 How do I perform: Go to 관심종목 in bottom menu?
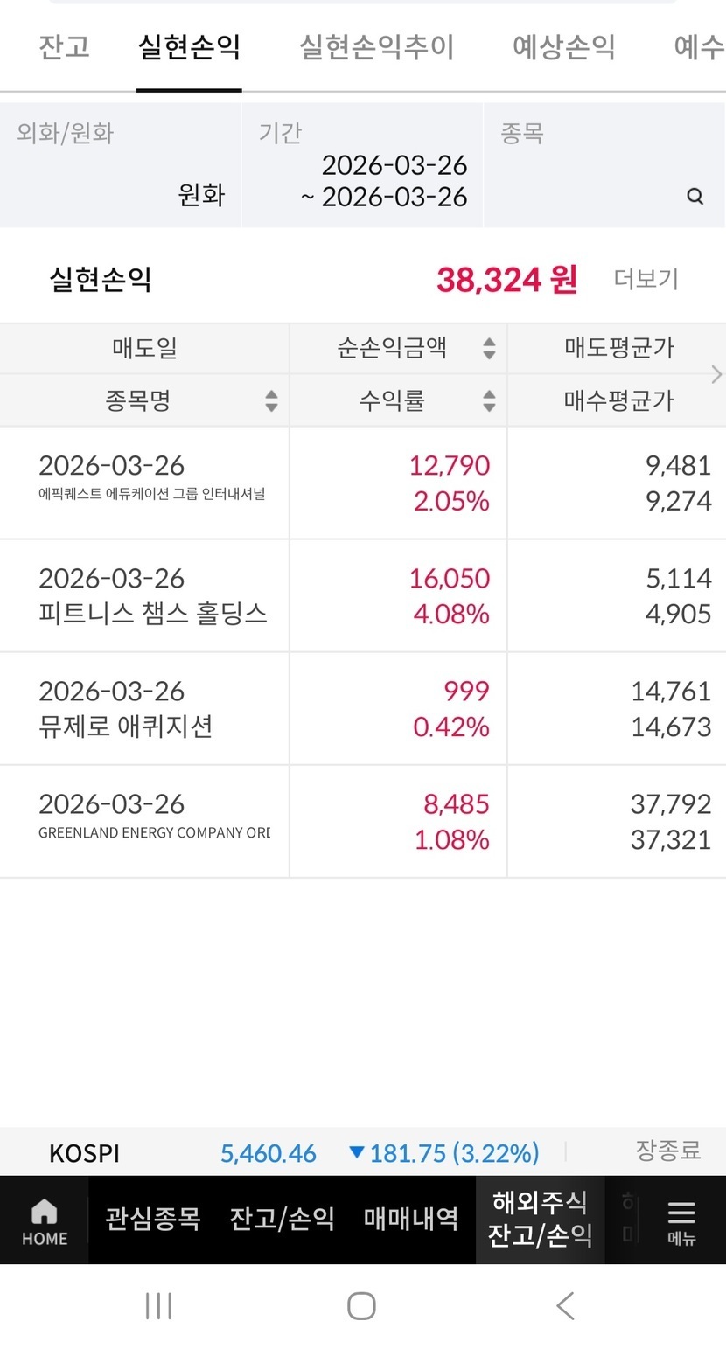click(x=153, y=1219)
